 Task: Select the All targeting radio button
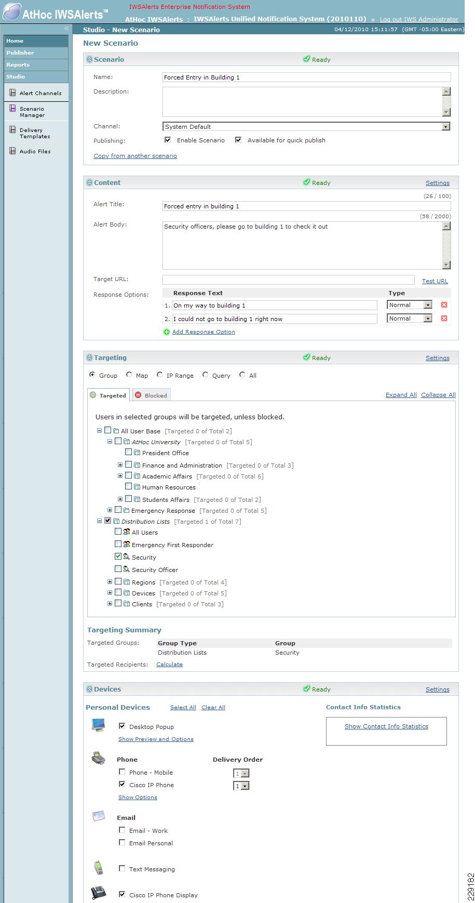tap(242, 375)
